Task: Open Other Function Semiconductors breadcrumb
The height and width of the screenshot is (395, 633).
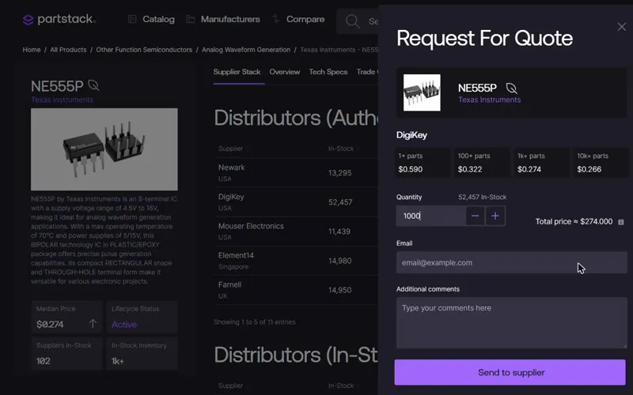Action: pos(144,50)
